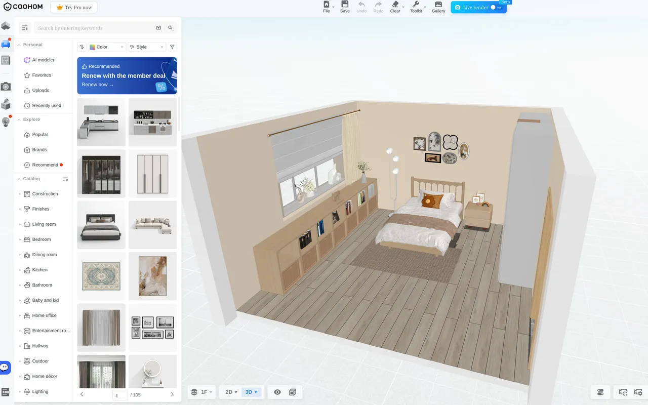This screenshot has width=648, height=405.
Task: Expand the Construction category
Action: tap(20, 194)
